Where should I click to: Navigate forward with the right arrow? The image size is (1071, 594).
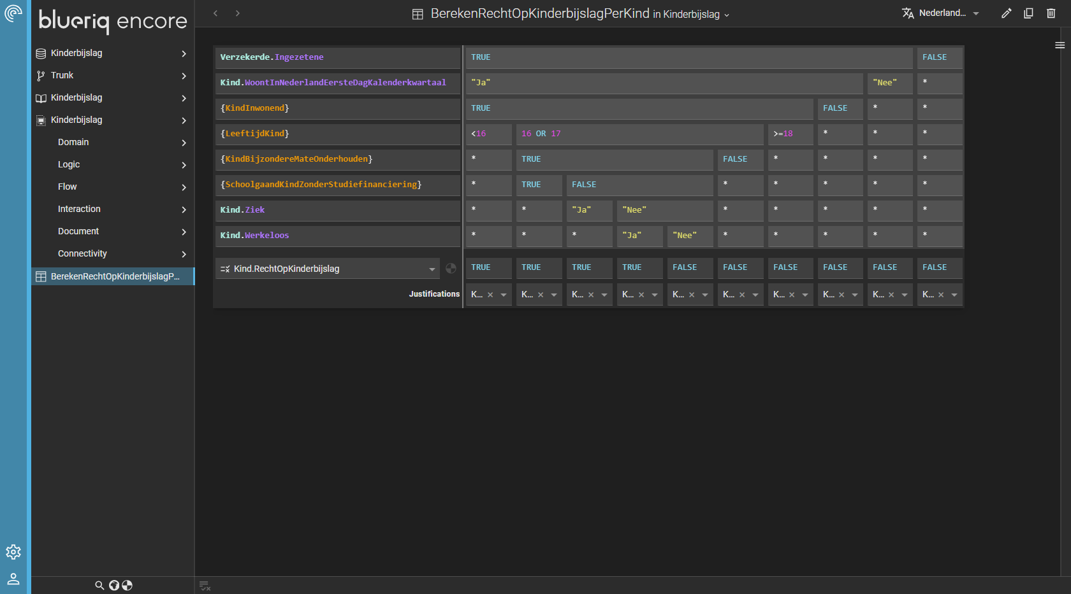(238, 13)
